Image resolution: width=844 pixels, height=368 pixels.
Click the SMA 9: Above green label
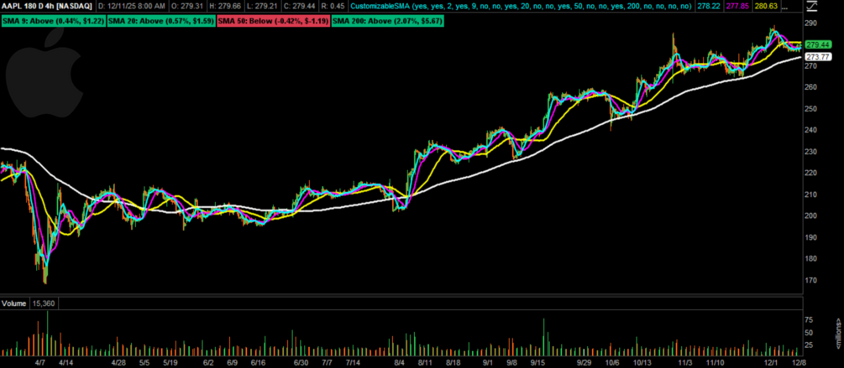click(53, 22)
